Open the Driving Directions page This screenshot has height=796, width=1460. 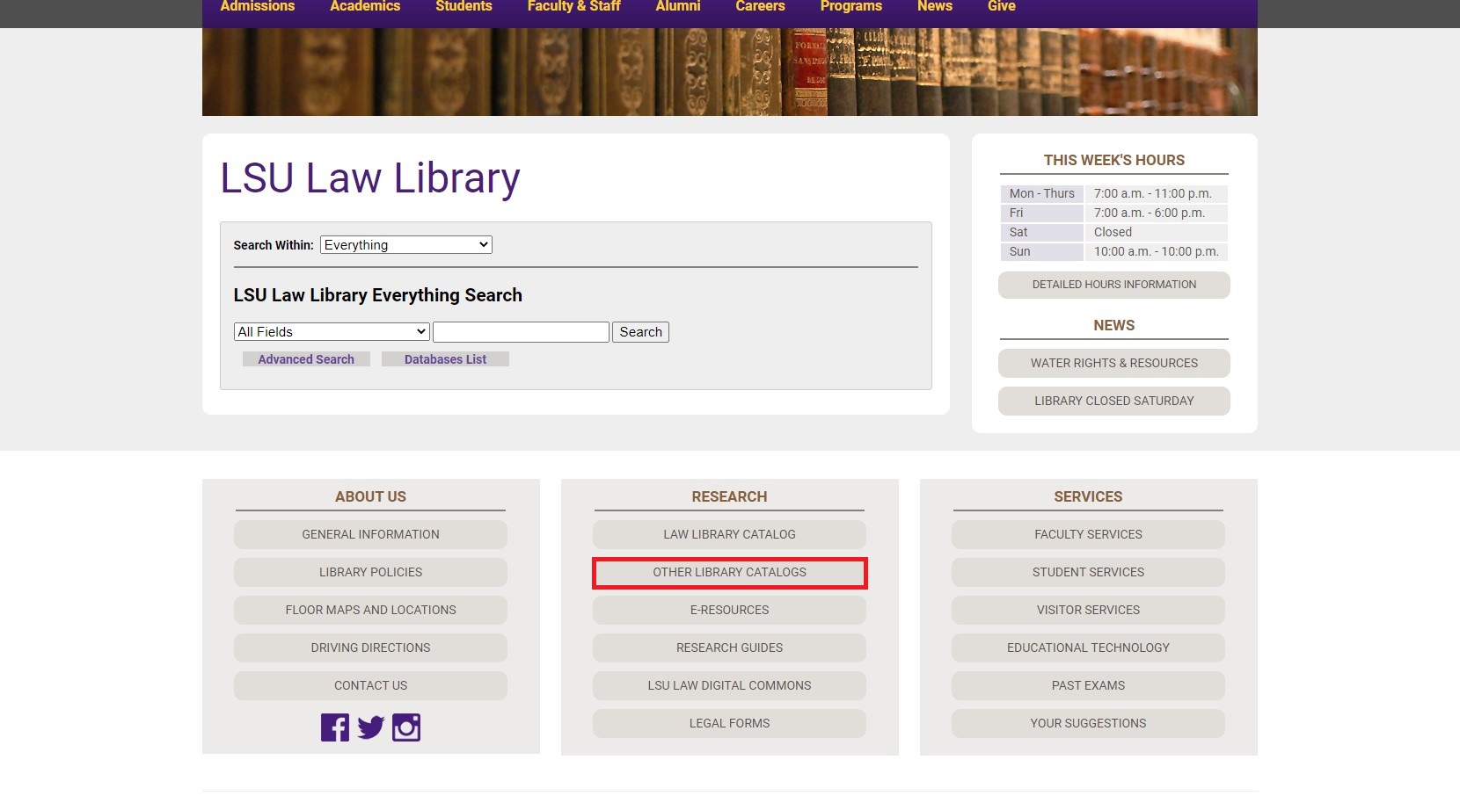pyautogui.click(x=370, y=648)
